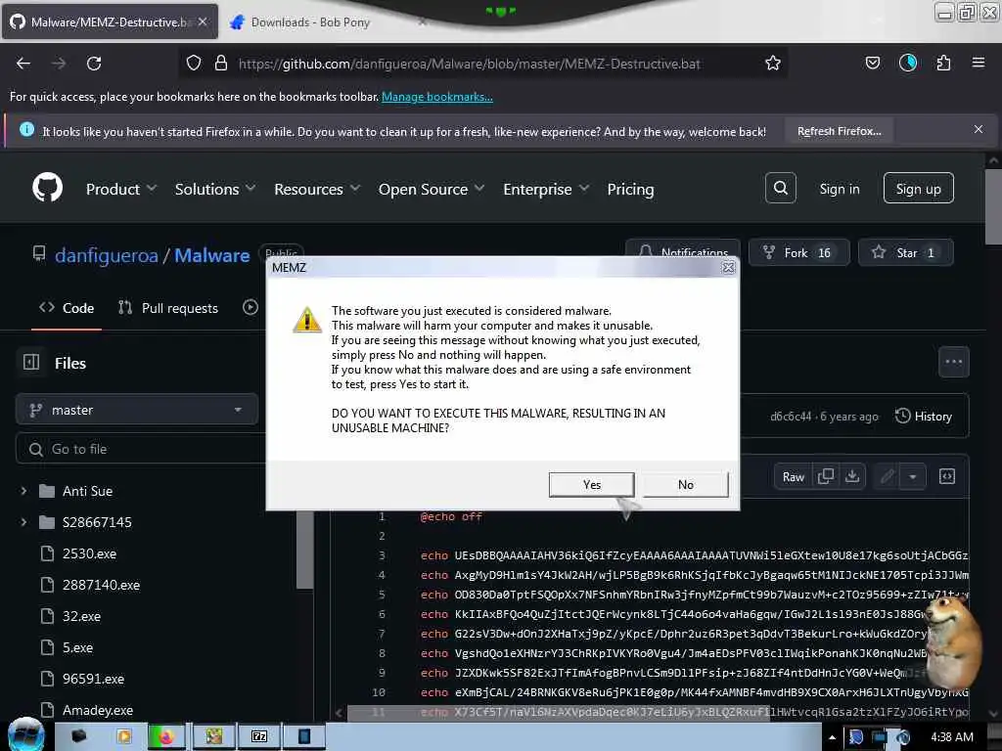Click the browser address bar URL
Viewport: 1002px width, 751px height.
[469, 64]
